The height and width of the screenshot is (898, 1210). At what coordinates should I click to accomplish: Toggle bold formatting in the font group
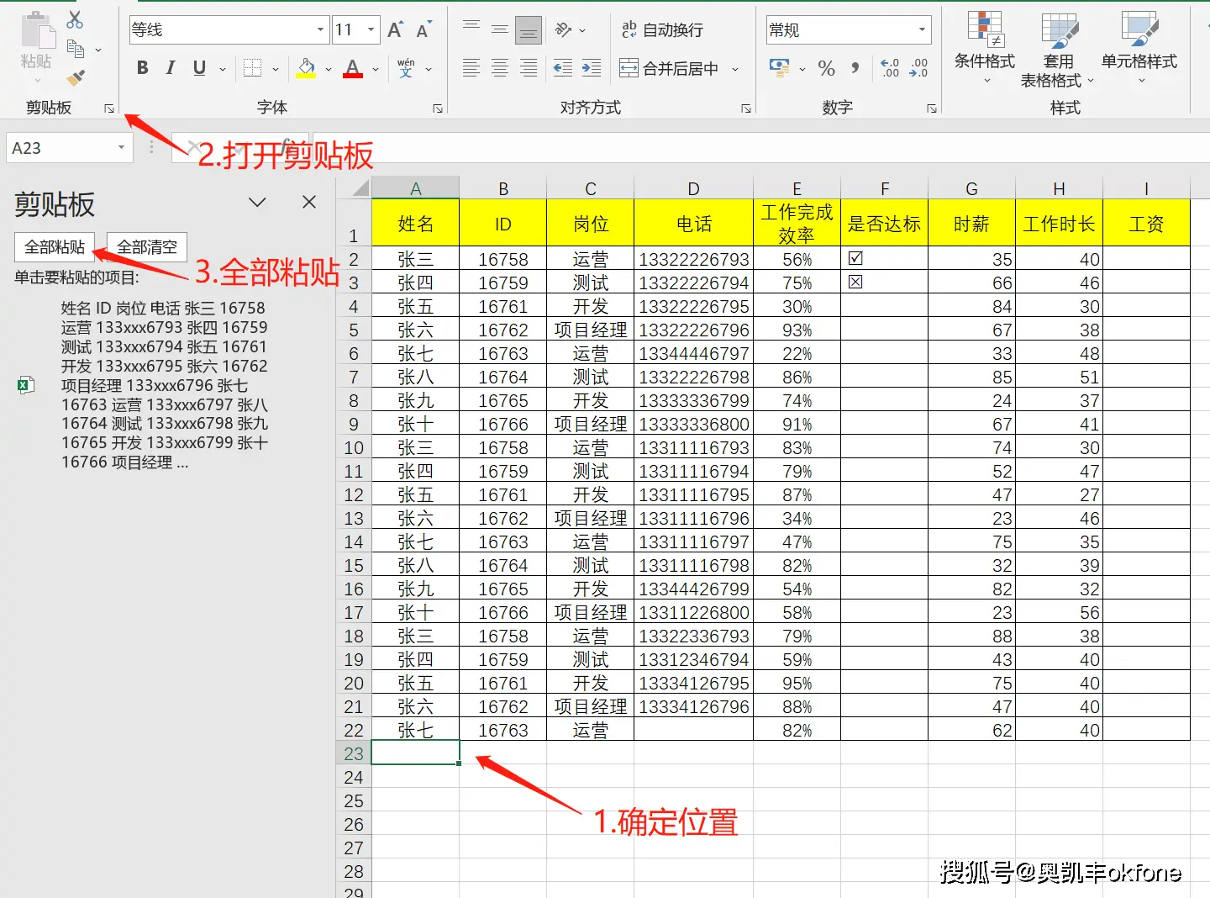click(141, 68)
